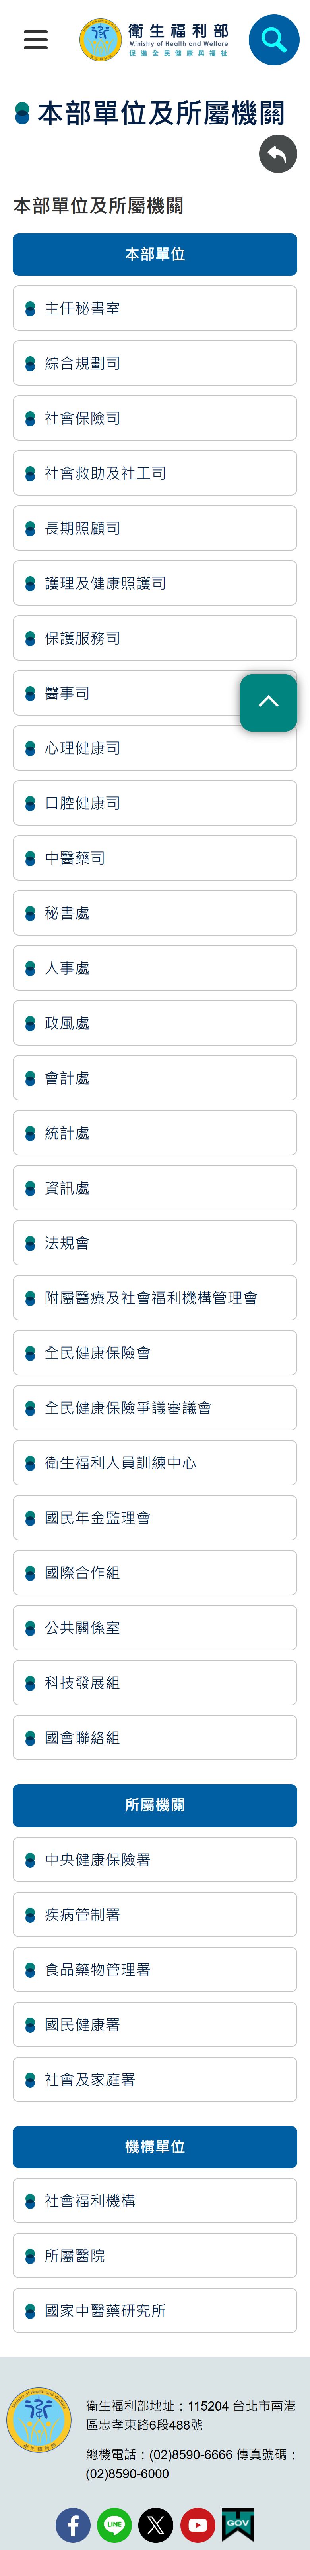Open the hamburger navigation menu
Screen dimensions: 310x2550
[35, 39]
